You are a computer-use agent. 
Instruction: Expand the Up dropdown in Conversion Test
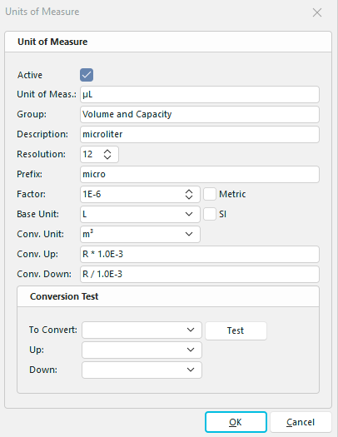pyautogui.click(x=191, y=350)
